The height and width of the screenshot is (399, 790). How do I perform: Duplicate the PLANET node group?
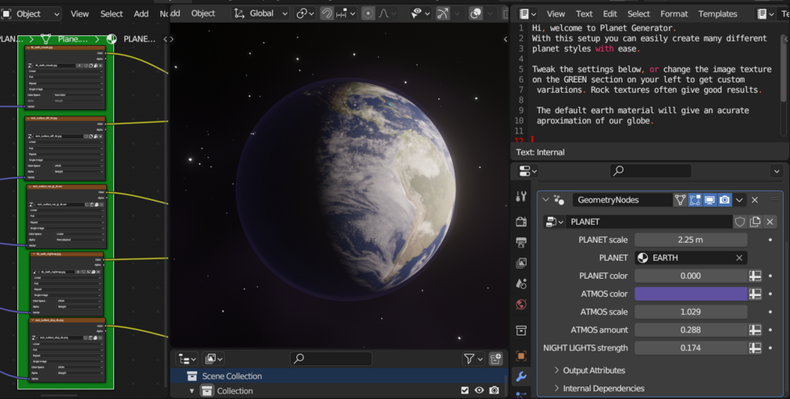point(755,222)
